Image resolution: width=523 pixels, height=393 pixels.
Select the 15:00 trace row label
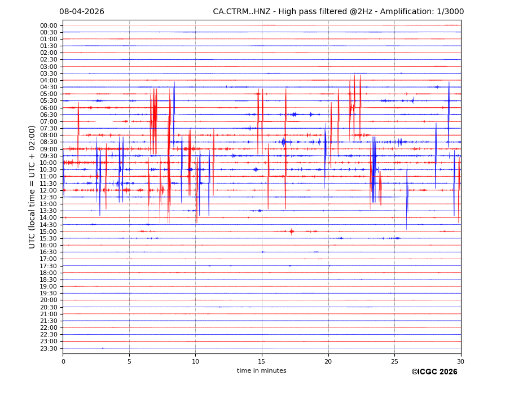tap(49, 232)
